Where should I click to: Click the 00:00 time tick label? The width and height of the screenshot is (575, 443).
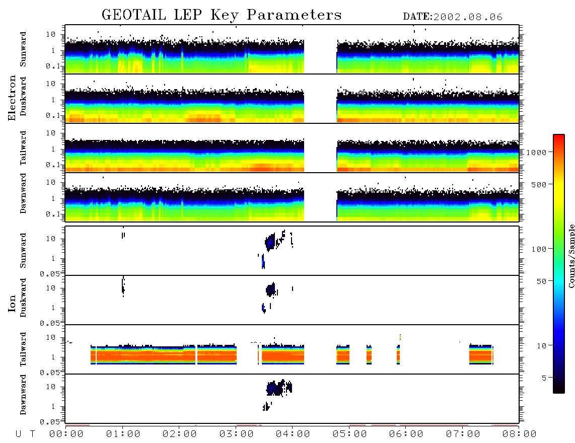point(66,434)
